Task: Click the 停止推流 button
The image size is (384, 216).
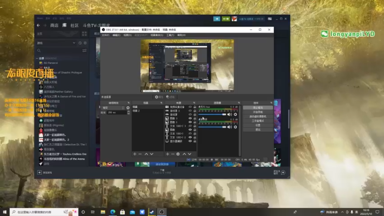Action: [x=258, y=108]
